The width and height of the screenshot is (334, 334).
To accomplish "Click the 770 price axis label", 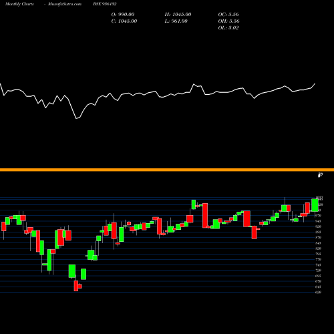I will [319, 259].
